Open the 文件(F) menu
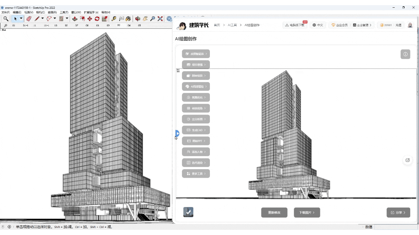This screenshot has height=235, width=419. (6, 12)
